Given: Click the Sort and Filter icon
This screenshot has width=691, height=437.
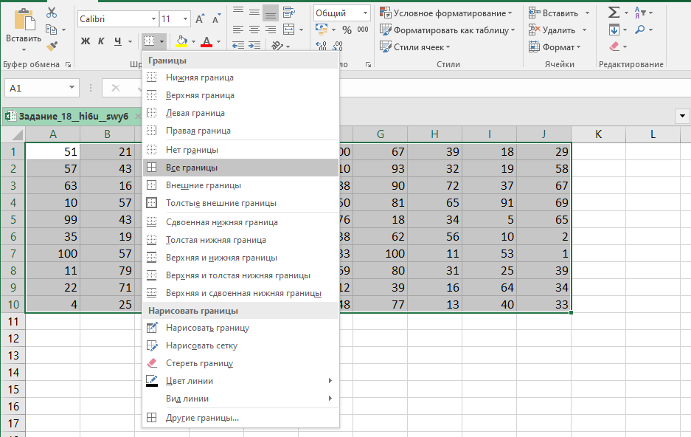Looking at the screenshot, I should tap(639, 13).
